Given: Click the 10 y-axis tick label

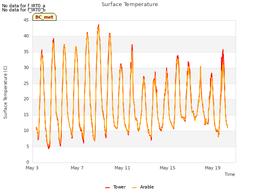Looking at the screenshot, I should click(x=26, y=130).
